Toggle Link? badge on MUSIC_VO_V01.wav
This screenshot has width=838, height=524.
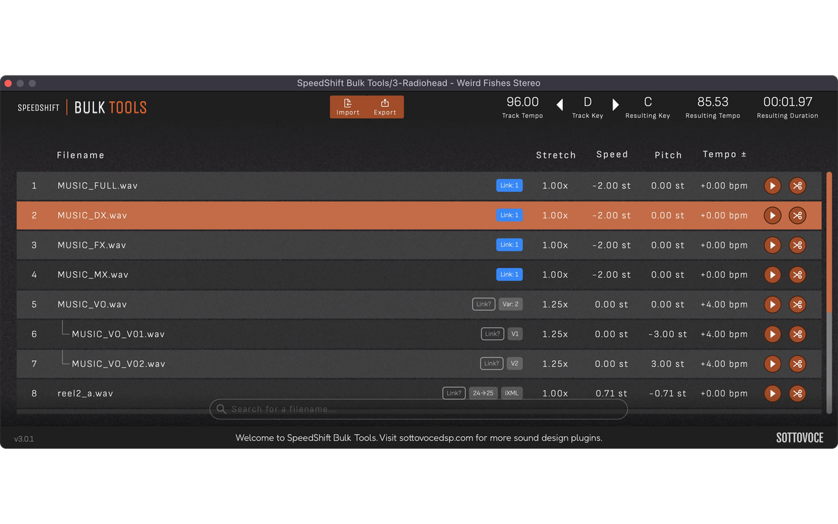[x=492, y=334]
